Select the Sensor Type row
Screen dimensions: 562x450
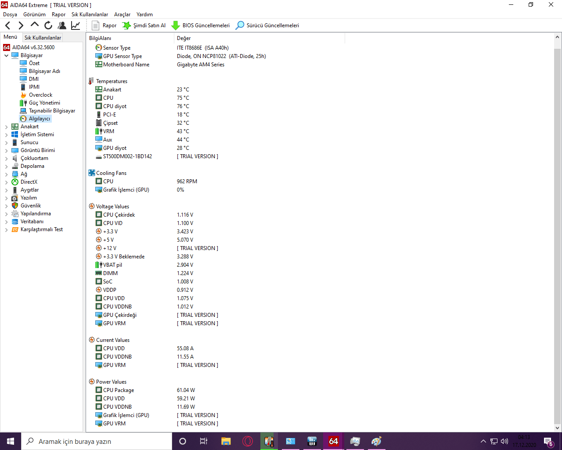coord(117,48)
